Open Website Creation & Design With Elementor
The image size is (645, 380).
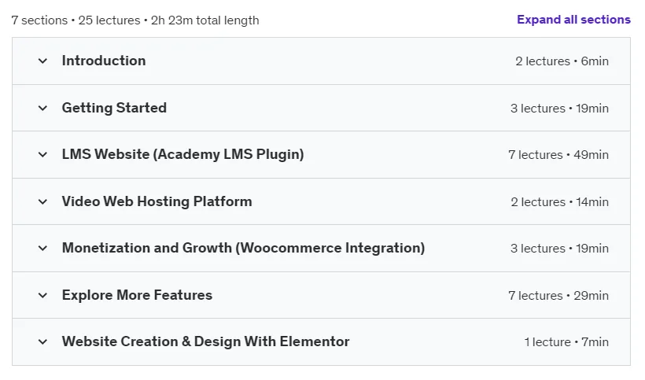pyautogui.click(x=205, y=341)
